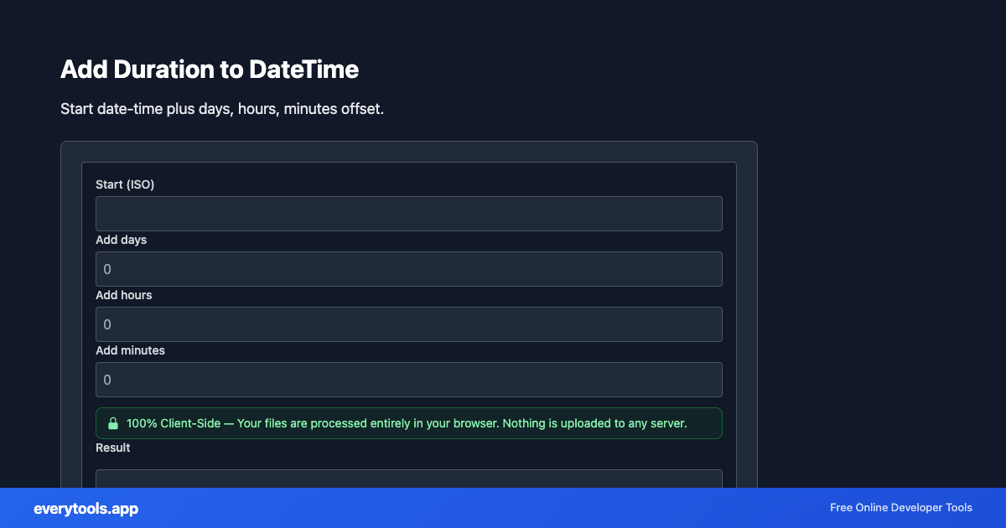Select the Add days number field

pyautogui.click(x=408, y=268)
